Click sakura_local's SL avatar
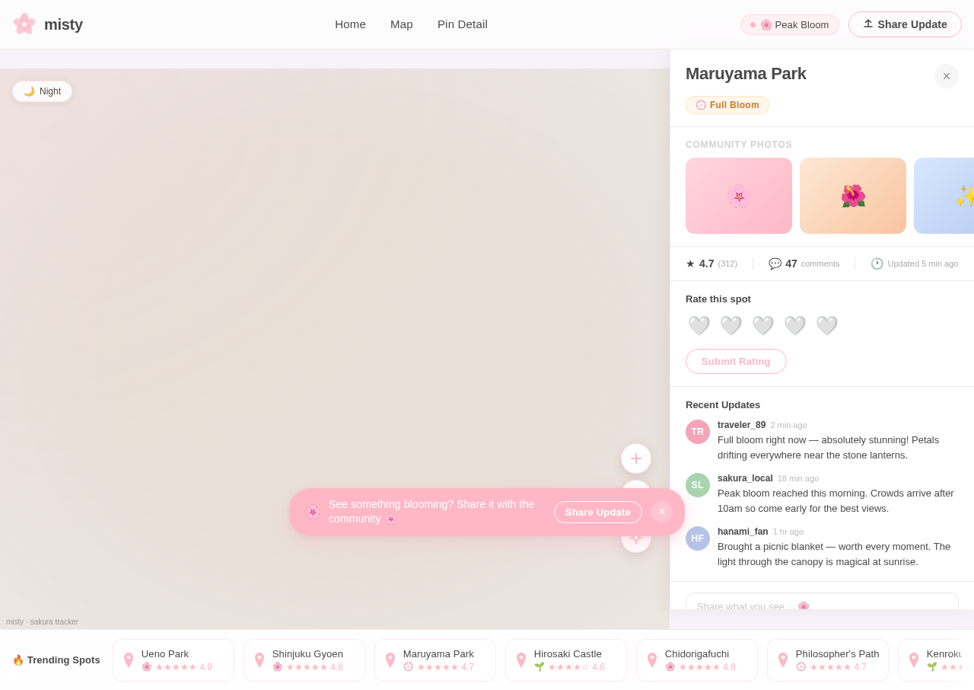974x690 pixels. pyautogui.click(x=698, y=485)
